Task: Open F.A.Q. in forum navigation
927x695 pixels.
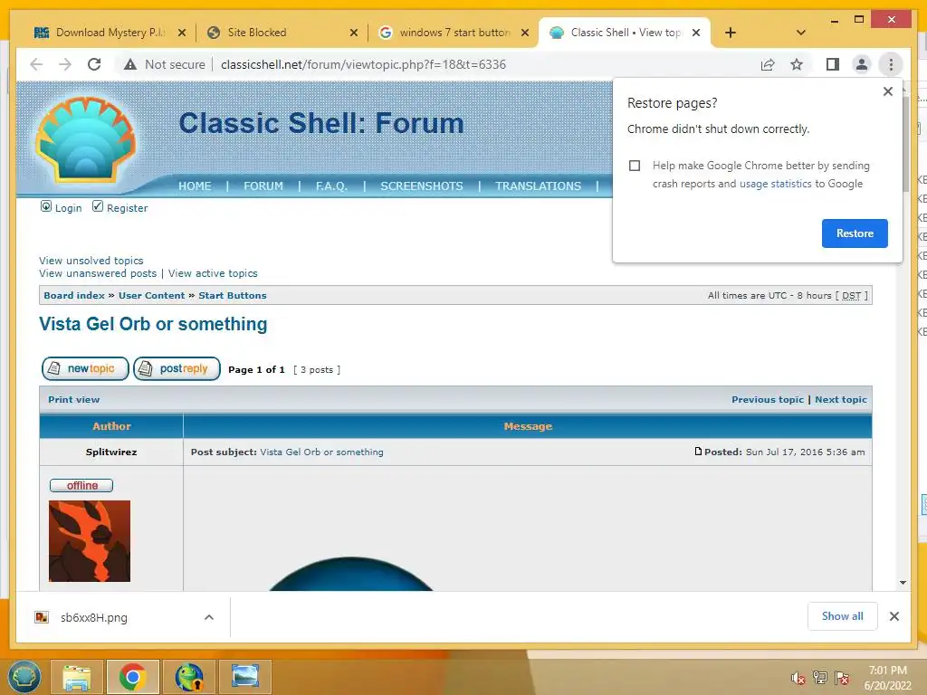Action: point(331,186)
